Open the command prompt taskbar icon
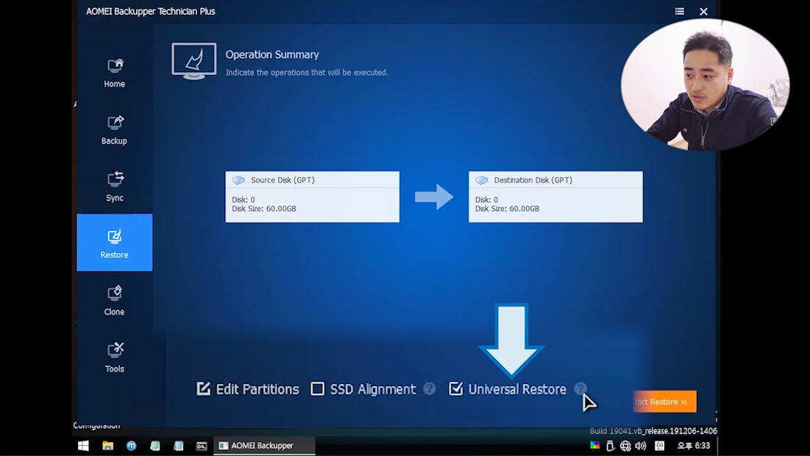 [202, 446]
